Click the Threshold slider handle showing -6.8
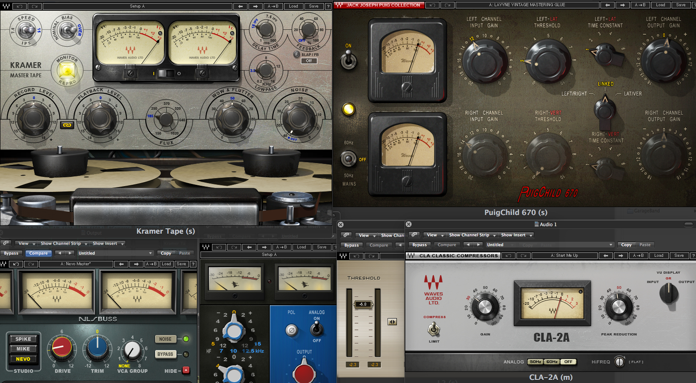The height and width of the screenshot is (383, 696). (363, 304)
